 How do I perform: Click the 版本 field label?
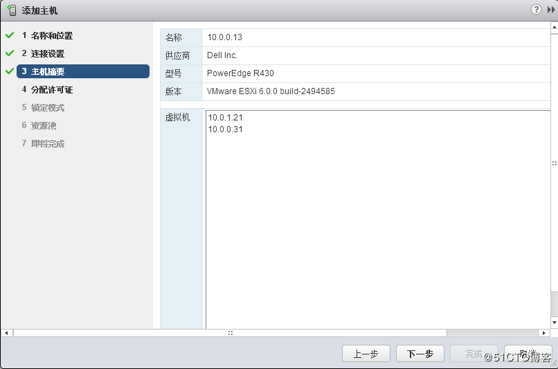click(173, 91)
